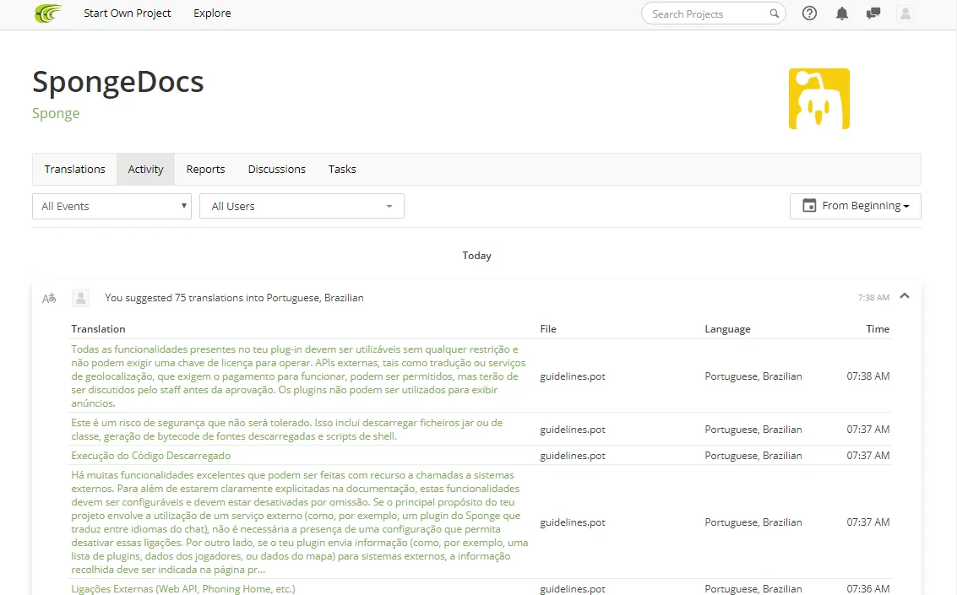The height and width of the screenshot is (595, 957).
Task: Click the 7:38 AM entry timestamp
Action: point(873,297)
